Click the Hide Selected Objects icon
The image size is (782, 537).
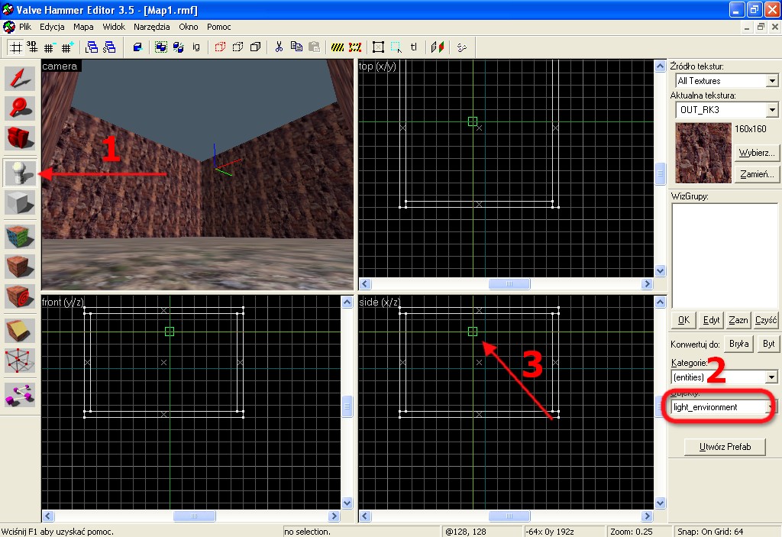click(220, 47)
